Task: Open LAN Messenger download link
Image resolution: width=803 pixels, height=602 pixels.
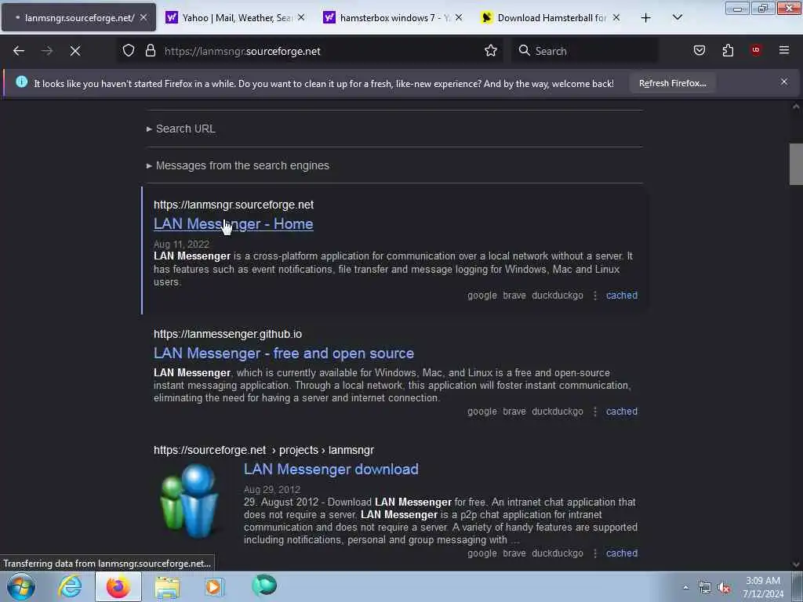Action: click(x=331, y=469)
